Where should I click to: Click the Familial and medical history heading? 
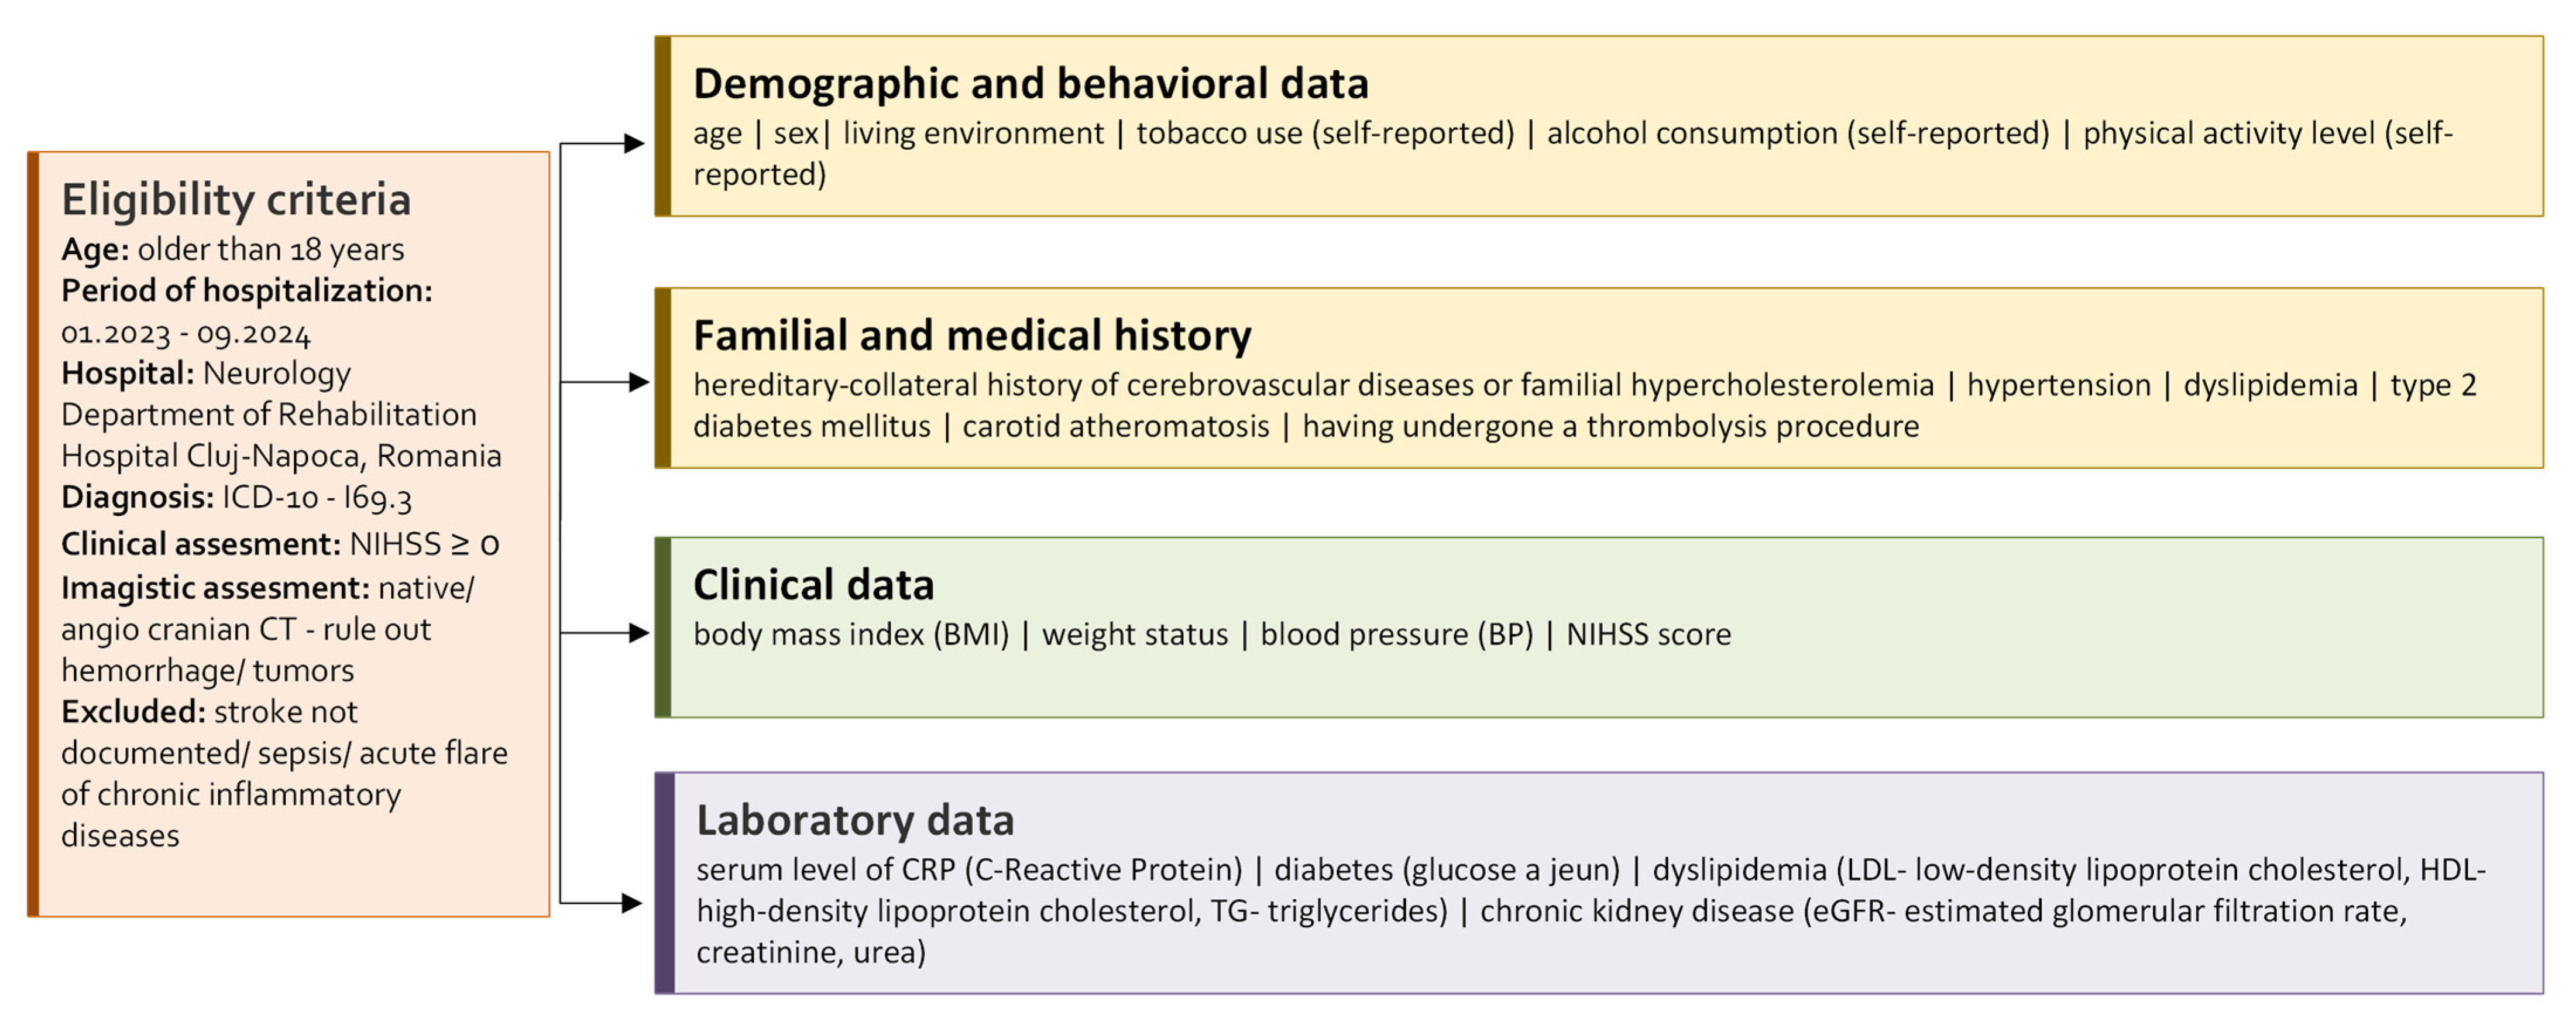pos(971,335)
